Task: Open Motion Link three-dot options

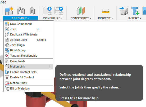Action: point(50,67)
